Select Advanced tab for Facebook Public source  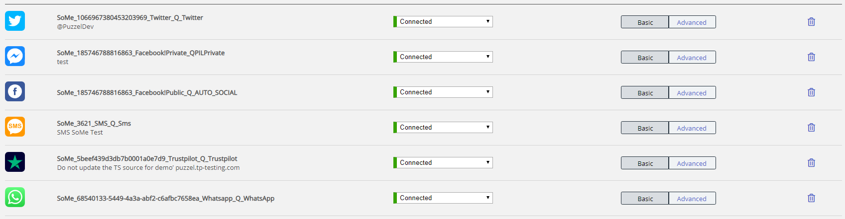[x=692, y=93]
